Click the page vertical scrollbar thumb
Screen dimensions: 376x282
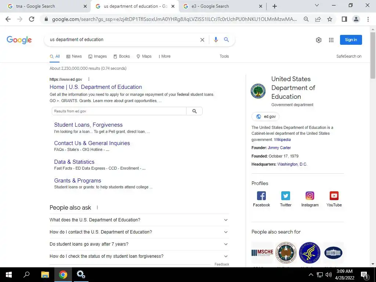(373, 55)
